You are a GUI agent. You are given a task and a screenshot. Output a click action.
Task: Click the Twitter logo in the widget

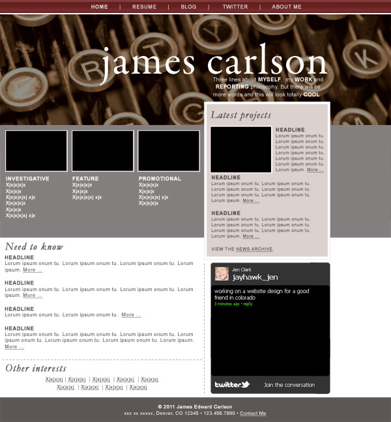click(x=232, y=385)
